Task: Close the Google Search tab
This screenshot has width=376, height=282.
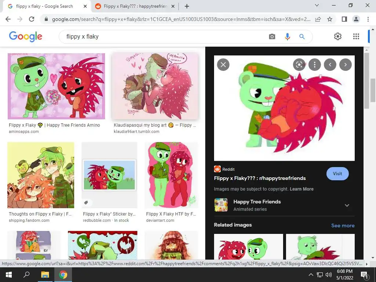Action: tap(85, 6)
